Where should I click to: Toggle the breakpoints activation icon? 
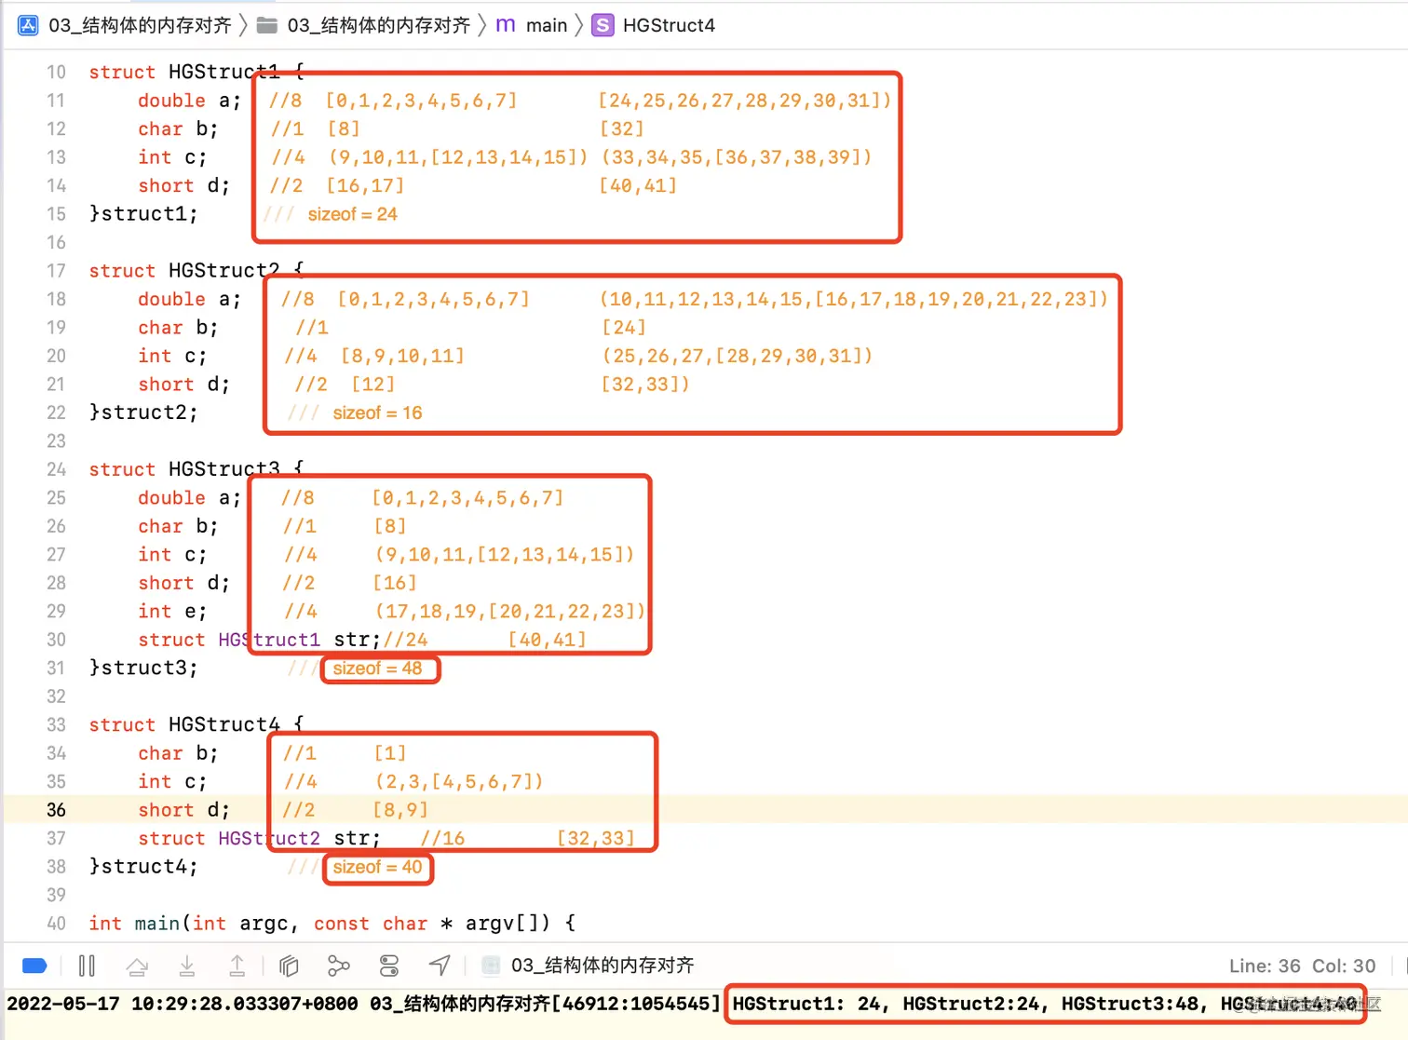click(34, 966)
